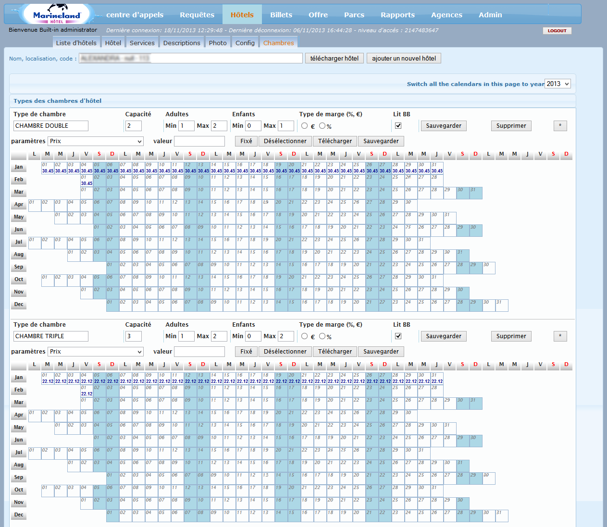The width and height of the screenshot is (607, 527).
Task: Select Dec row in CHAMBRE DOUBLE calendar
Action: pyautogui.click(x=19, y=305)
